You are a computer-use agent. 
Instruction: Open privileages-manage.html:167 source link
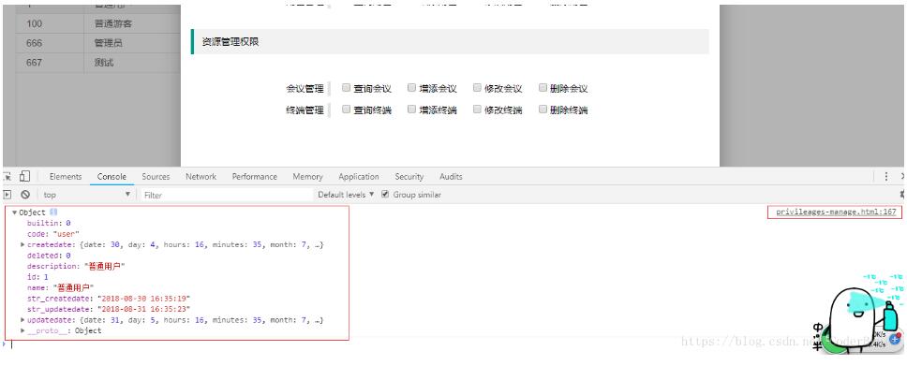coord(836,212)
